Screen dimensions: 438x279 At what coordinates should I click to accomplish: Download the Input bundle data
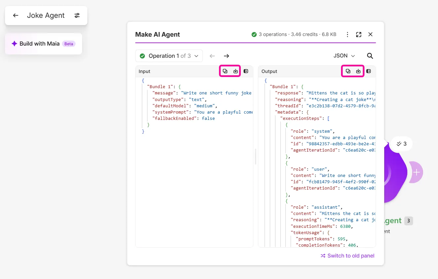235,71
